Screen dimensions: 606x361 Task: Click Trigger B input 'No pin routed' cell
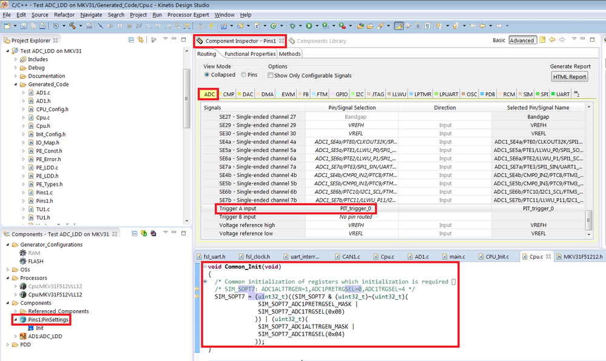point(355,217)
